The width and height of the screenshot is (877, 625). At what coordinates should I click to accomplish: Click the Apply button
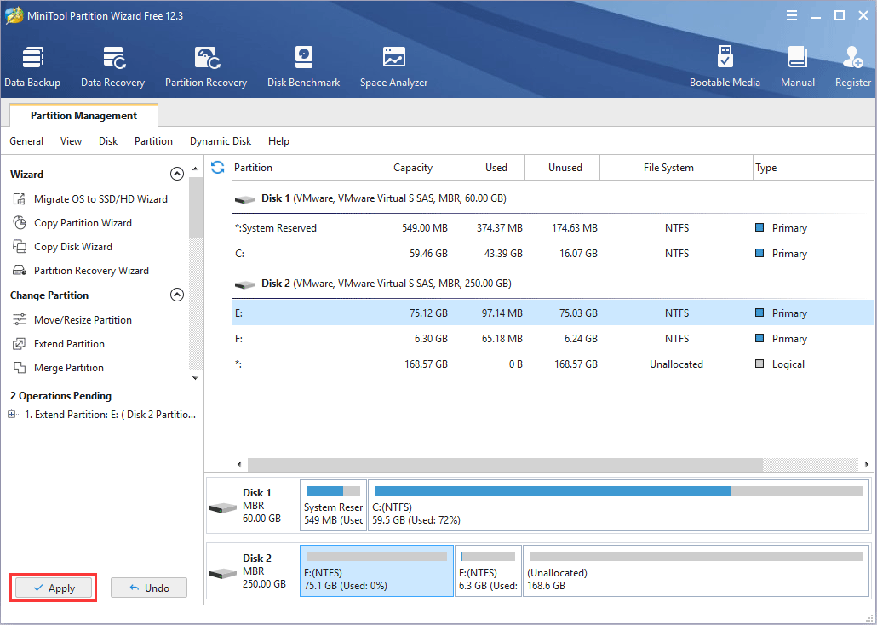pos(53,588)
